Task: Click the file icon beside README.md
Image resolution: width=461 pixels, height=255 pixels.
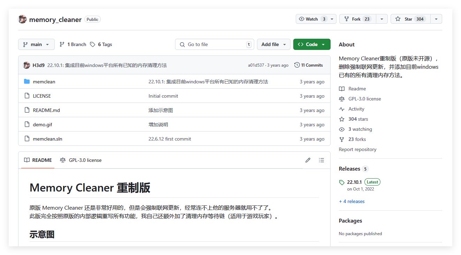Action: coord(27,110)
